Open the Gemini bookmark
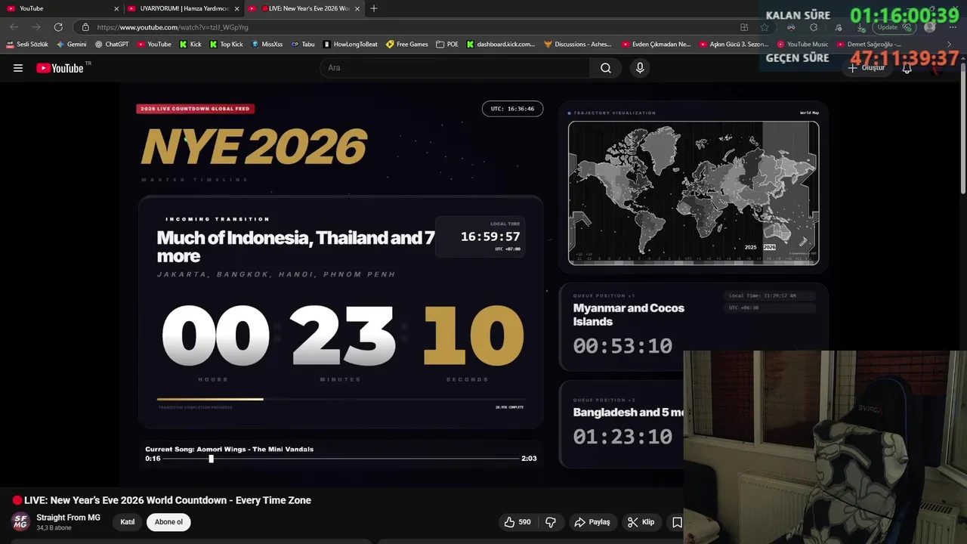The image size is (967, 544). 71,45
